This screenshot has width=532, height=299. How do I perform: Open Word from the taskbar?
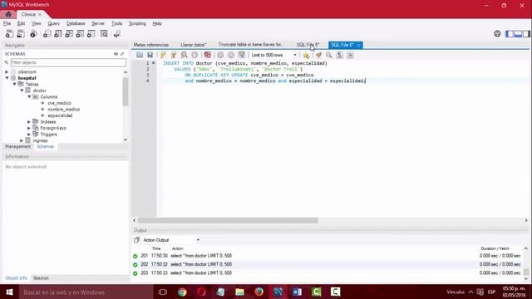coord(298,292)
